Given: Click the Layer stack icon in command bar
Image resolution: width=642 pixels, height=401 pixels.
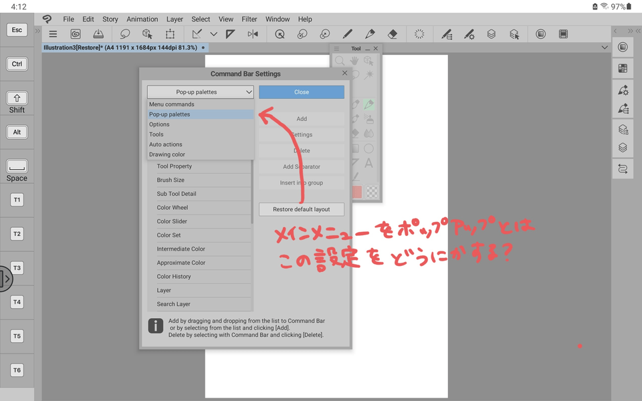Looking at the screenshot, I should pos(492,34).
